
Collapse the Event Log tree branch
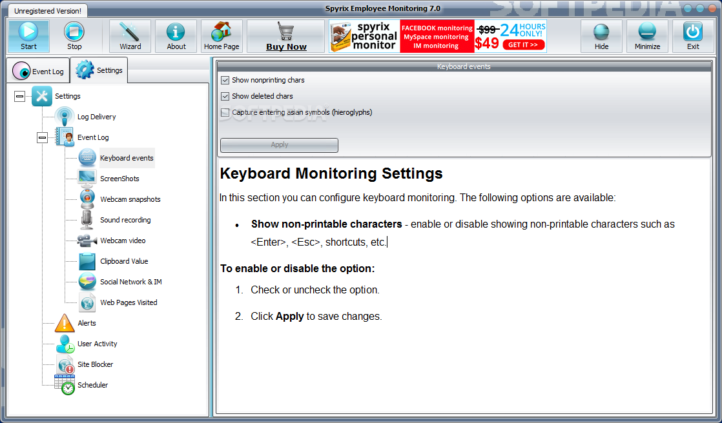coord(43,137)
